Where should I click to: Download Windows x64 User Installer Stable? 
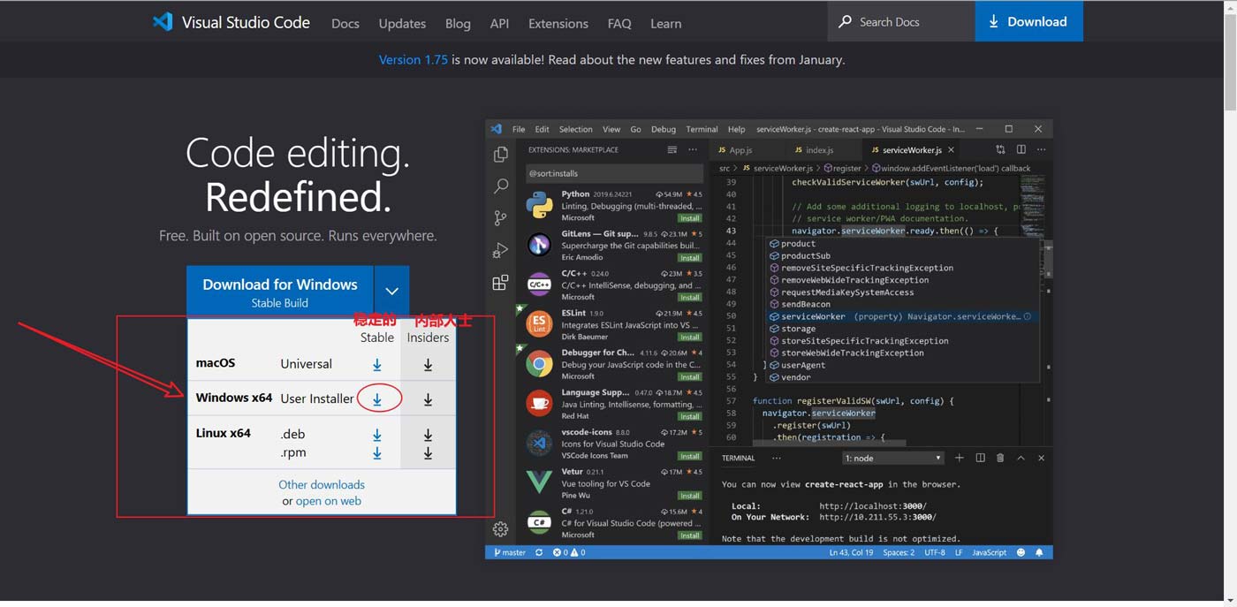(x=377, y=399)
